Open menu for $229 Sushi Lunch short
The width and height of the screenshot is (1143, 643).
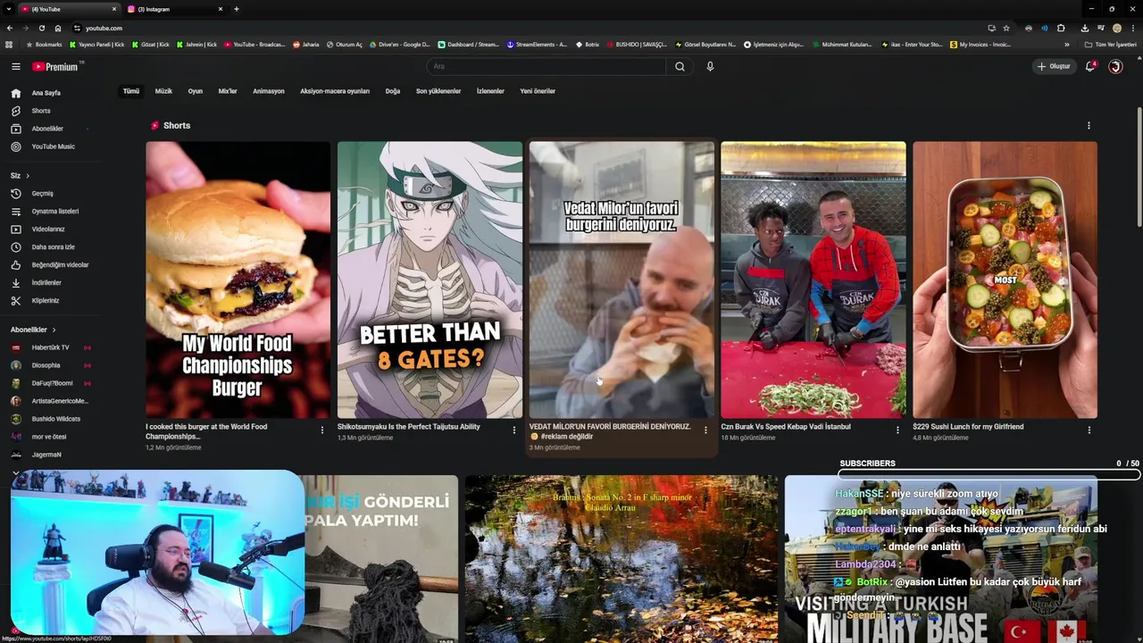1089,430
